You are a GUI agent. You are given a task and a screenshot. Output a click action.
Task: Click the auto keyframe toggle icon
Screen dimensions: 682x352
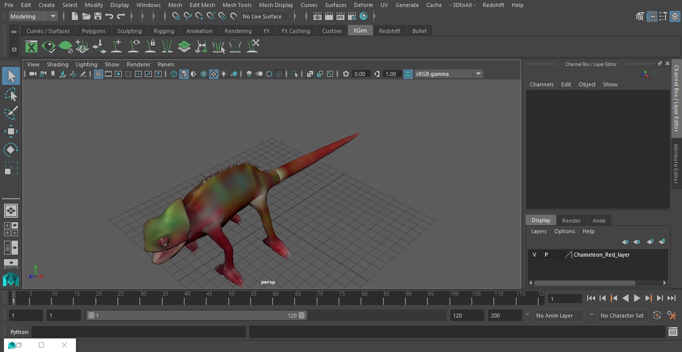(657, 316)
